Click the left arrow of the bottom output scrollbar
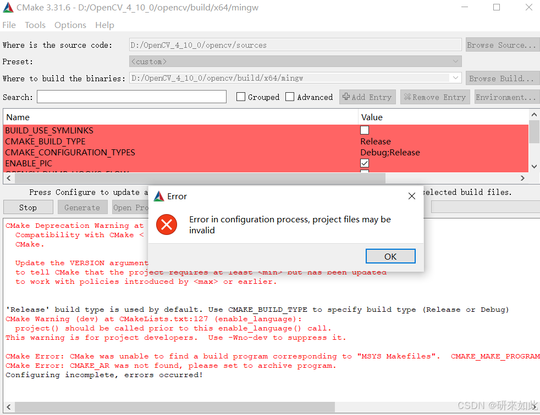The image size is (540, 415). [x=8, y=406]
